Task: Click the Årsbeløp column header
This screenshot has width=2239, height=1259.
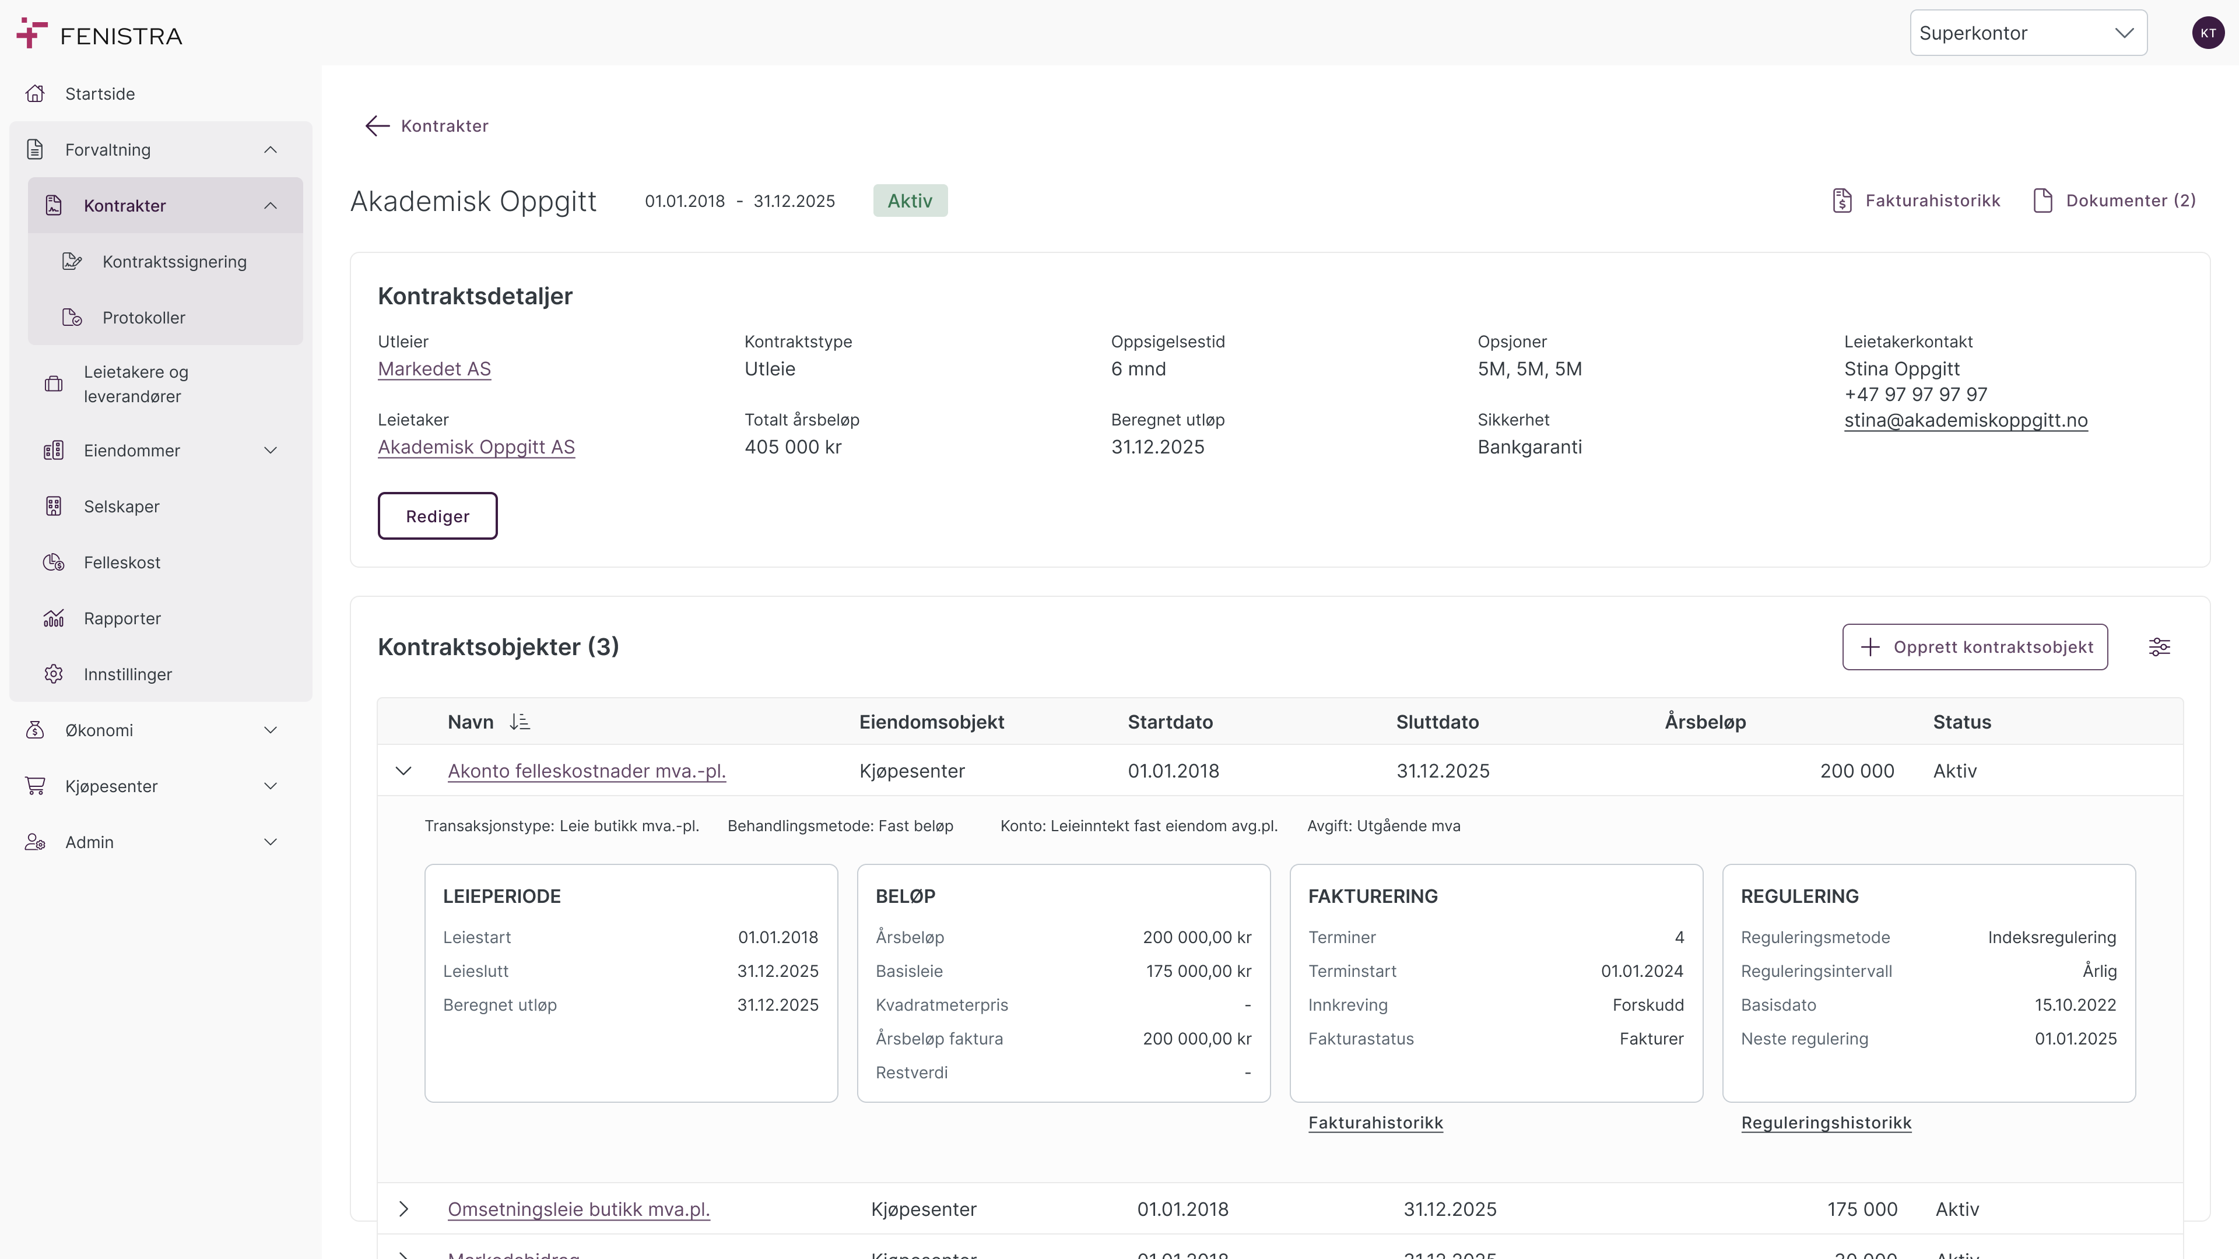Action: 1705,722
